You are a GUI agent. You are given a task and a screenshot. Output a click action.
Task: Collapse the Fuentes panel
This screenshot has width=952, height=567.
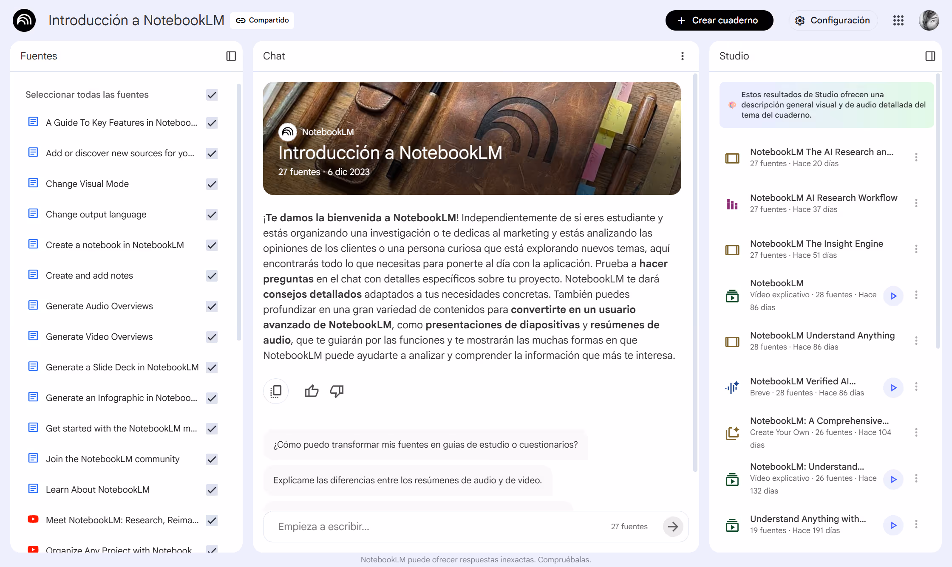[231, 56]
